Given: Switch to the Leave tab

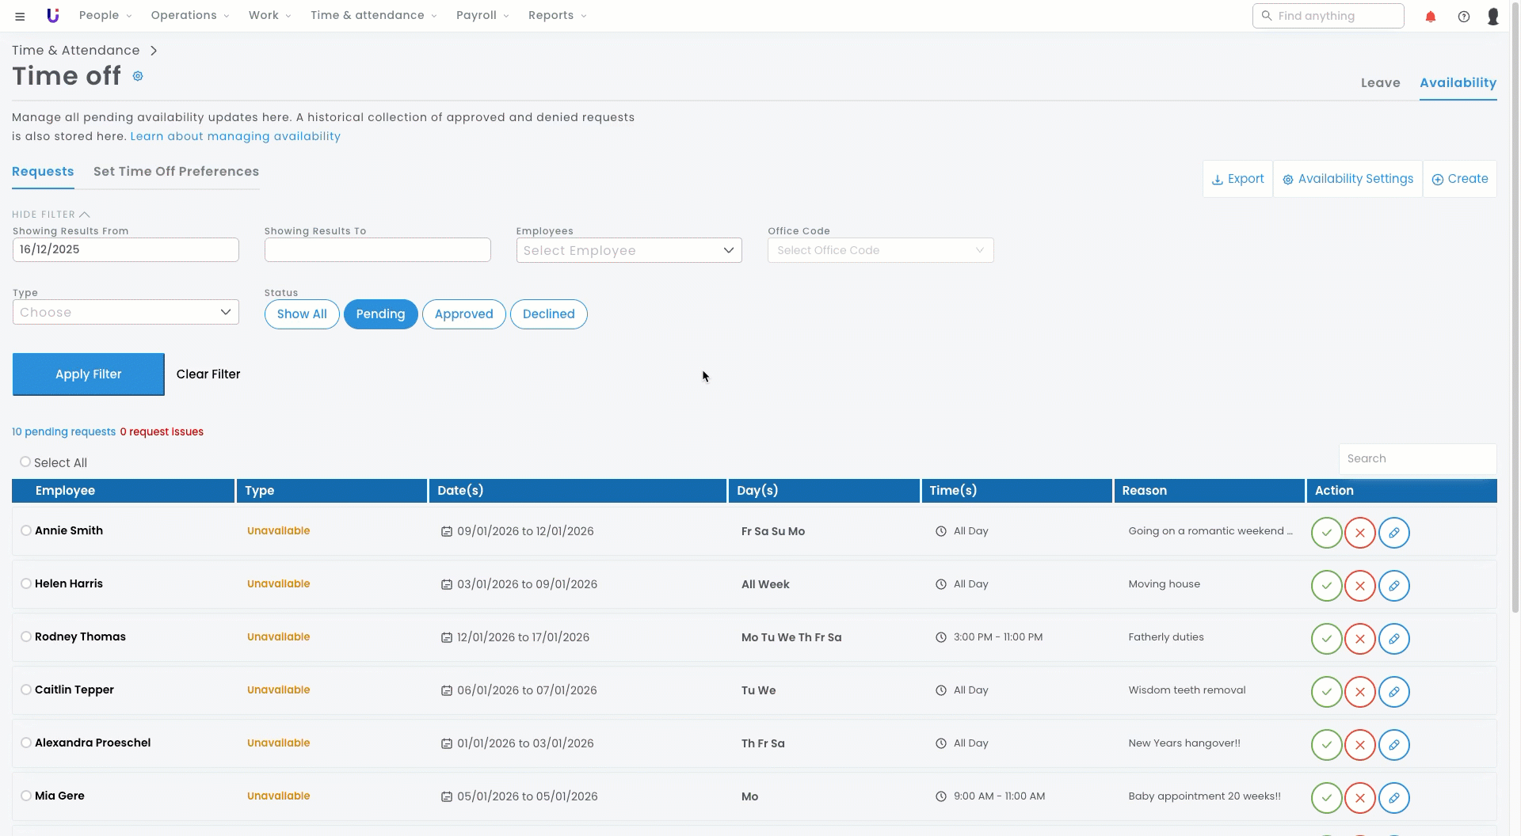Looking at the screenshot, I should coord(1380,83).
